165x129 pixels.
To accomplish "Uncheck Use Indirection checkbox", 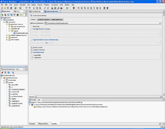I will [31, 52].
